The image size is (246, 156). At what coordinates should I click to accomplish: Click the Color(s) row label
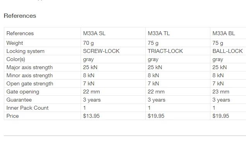pos(16,59)
